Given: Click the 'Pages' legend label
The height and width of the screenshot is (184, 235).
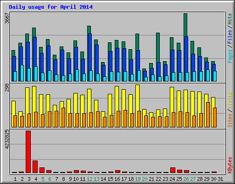Looking at the screenshot, I should [230, 56].
